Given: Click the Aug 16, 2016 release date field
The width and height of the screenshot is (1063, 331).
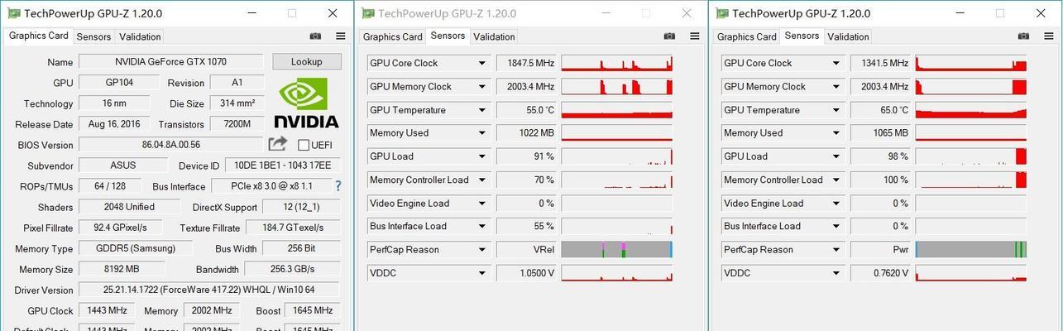Looking at the screenshot, I should pyautogui.click(x=114, y=124).
